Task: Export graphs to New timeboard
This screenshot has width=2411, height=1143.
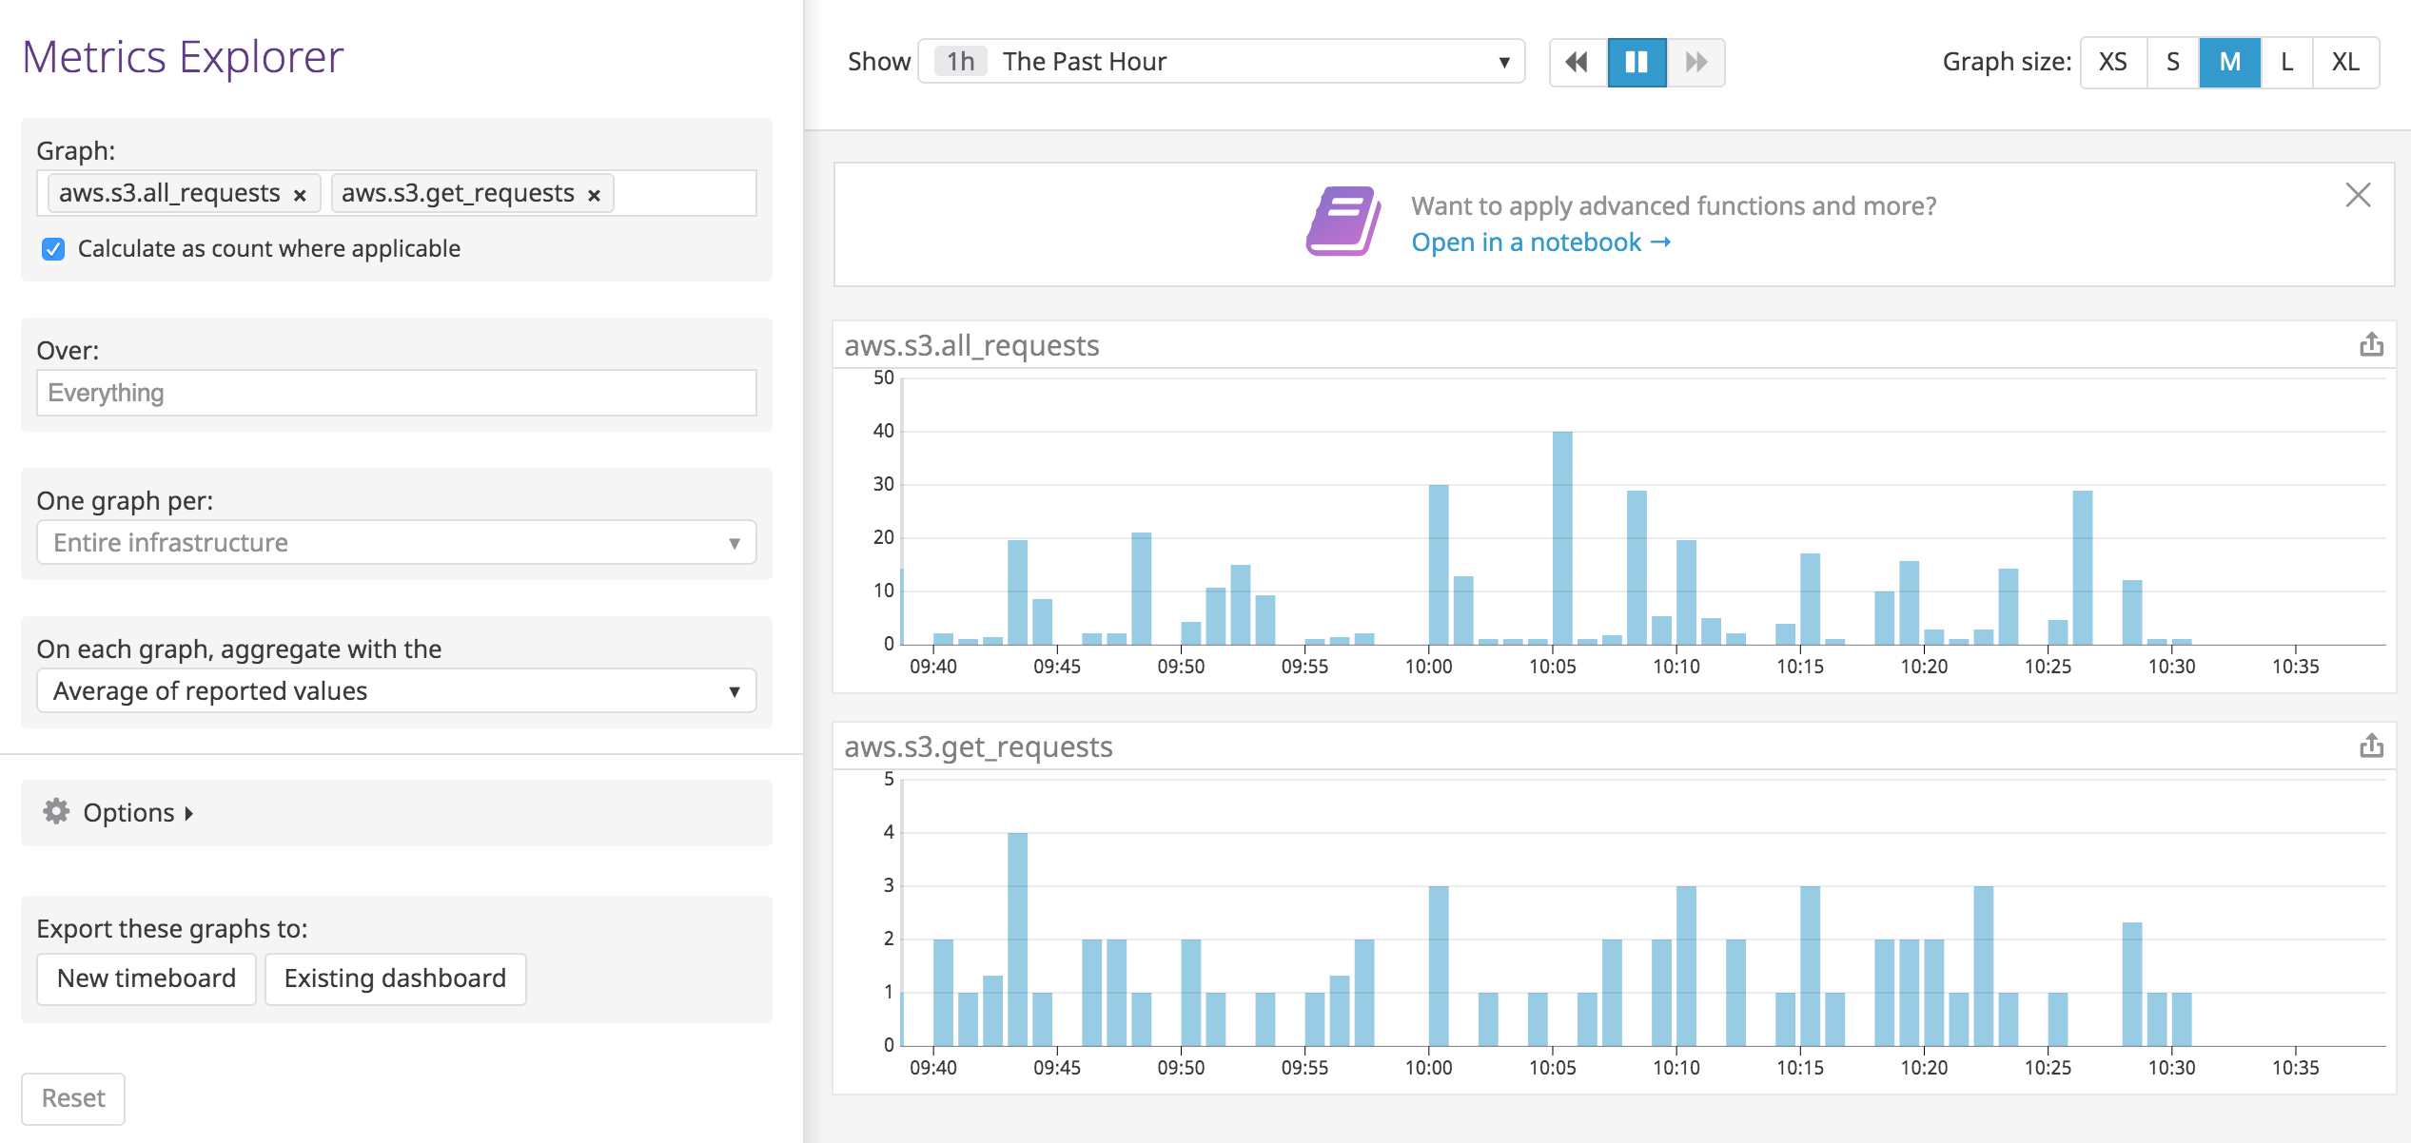Action: pos(147,978)
